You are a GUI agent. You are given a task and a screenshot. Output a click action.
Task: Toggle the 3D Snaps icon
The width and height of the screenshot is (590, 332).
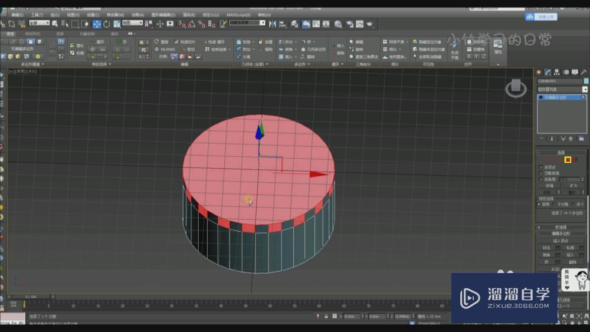tap(182, 24)
